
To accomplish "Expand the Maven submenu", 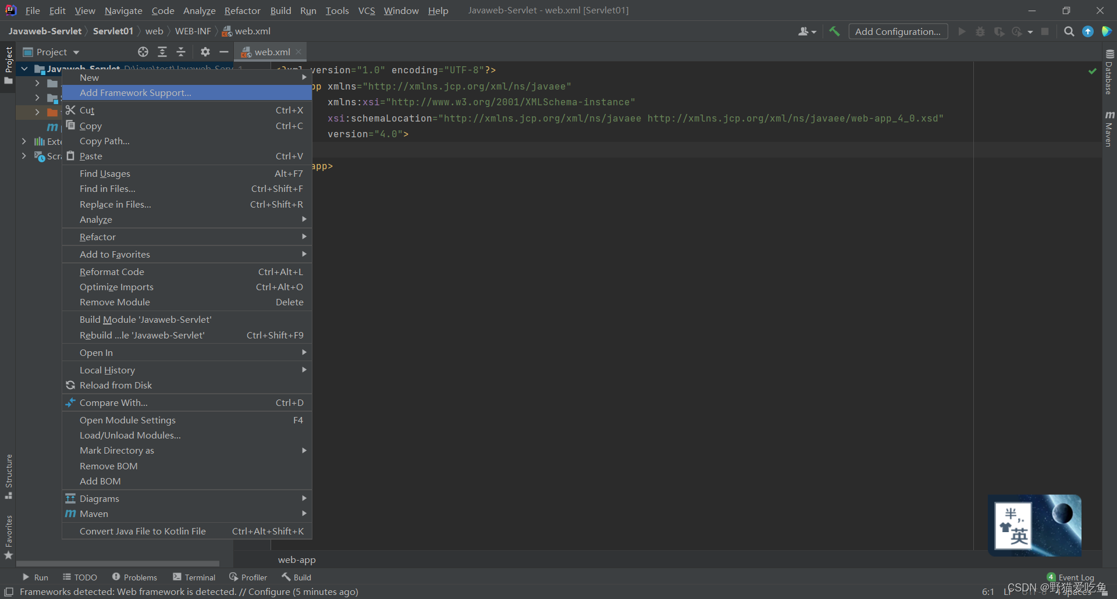I will pyautogui.click(x=187, y=514).
